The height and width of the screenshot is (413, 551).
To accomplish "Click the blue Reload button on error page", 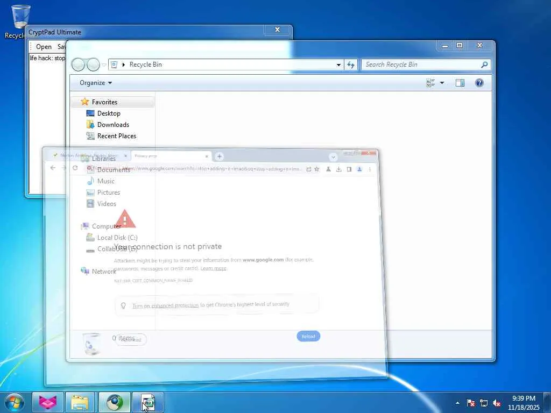I will [x=308, y=336].
